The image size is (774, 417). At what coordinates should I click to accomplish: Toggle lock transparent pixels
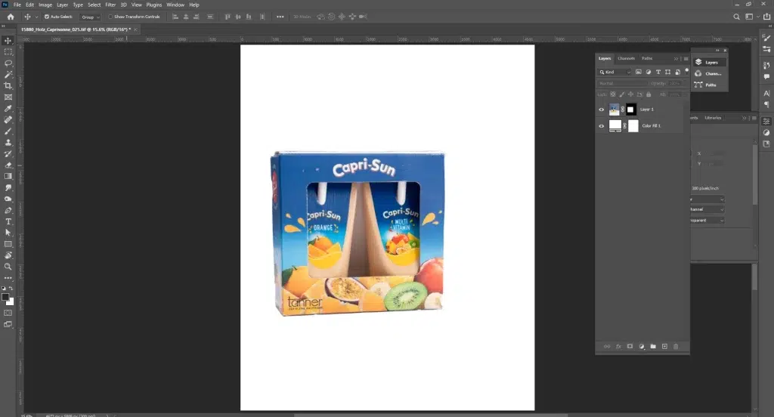(613, 94)
